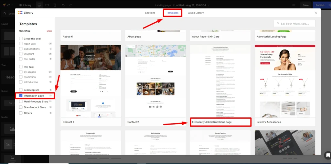Click the Discount count badge 35
This screenshot has height=164, width=331.
pyautogui.click(x=50, y=54)
